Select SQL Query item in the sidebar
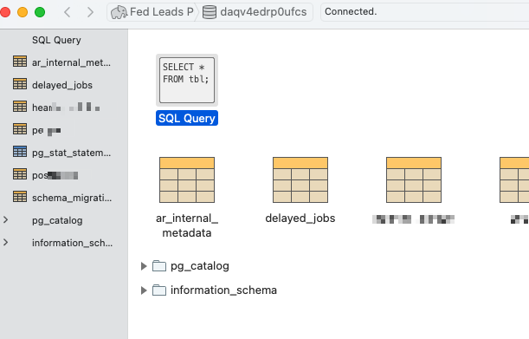 tap(56, 40)
